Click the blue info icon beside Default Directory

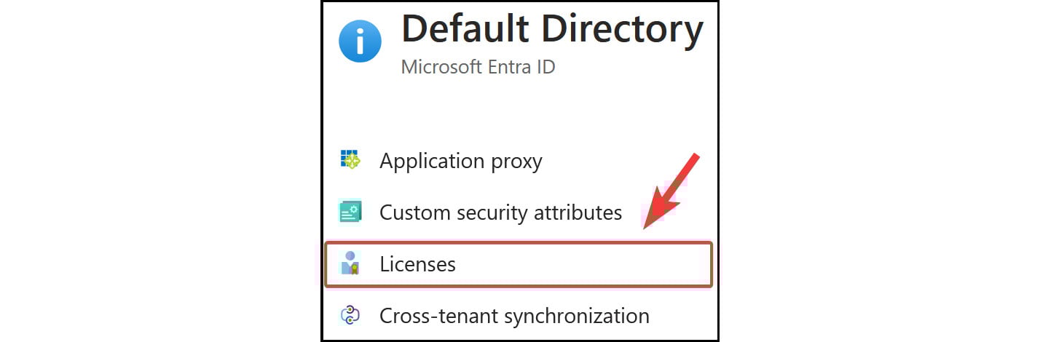click(360, 41)
